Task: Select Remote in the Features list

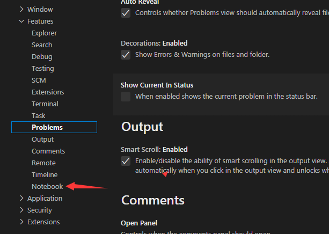Action: point(43,163)
